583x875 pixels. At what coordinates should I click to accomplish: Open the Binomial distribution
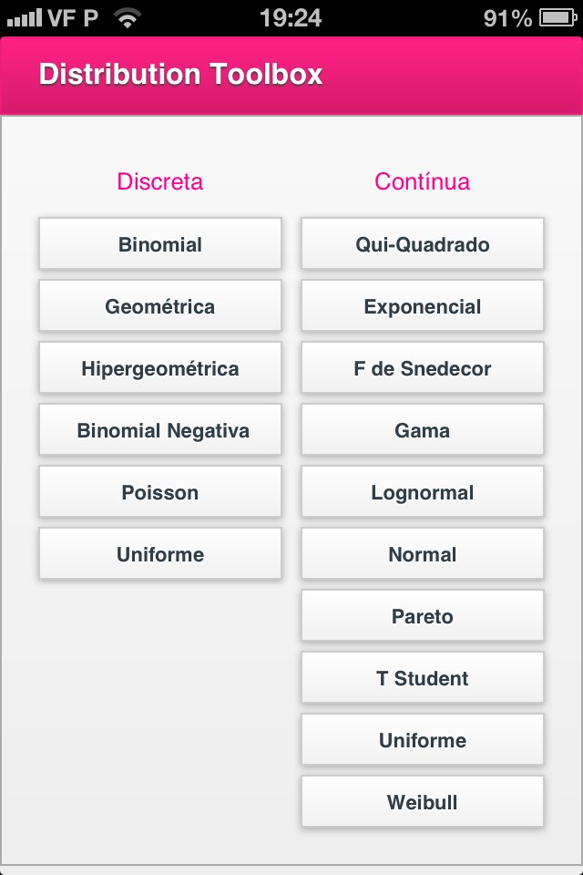coord(159,243)
